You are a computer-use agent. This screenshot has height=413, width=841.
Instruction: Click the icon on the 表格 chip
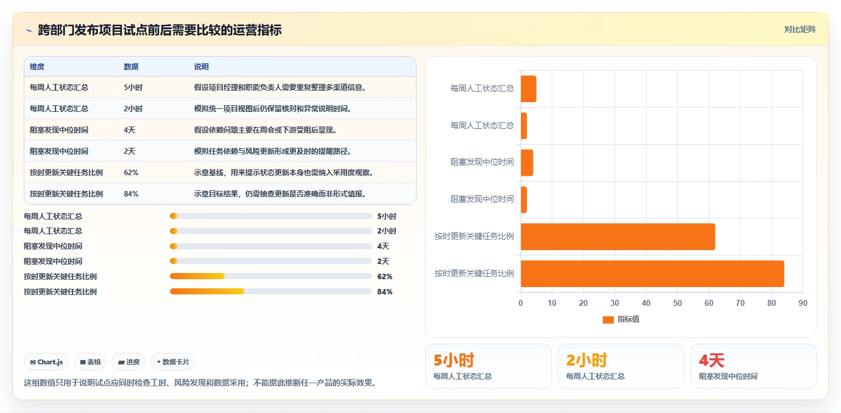pos(83,362)
